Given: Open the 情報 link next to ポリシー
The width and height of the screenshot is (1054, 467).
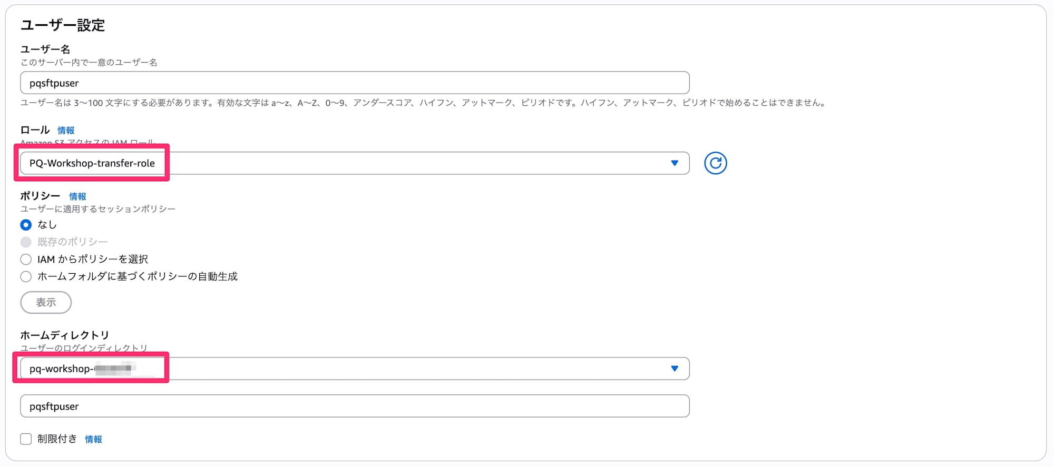Looking at the screenshot, I should pos(77,196).
